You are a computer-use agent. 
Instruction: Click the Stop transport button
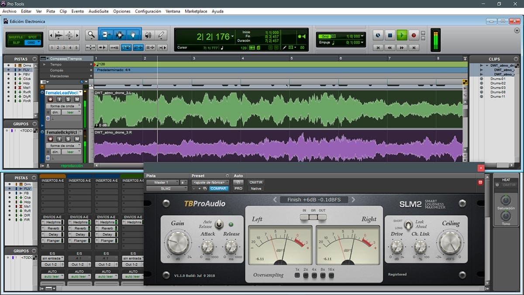tap(390, 35)
